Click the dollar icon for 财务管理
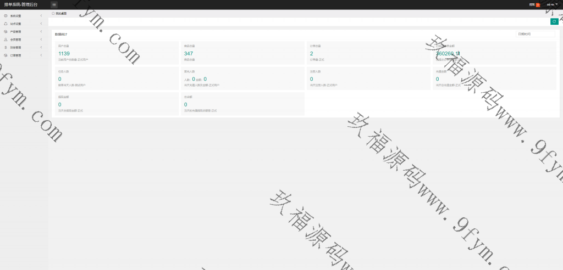The image size is (563, 270). coord(5,48)
